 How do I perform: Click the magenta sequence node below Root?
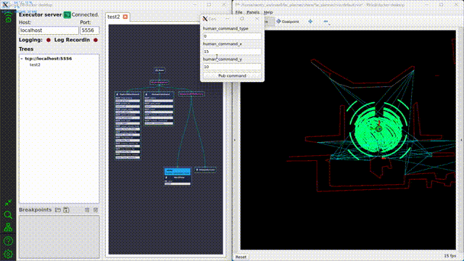coord(159,82)
